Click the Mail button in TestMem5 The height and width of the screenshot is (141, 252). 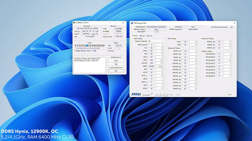click(116, 64)
